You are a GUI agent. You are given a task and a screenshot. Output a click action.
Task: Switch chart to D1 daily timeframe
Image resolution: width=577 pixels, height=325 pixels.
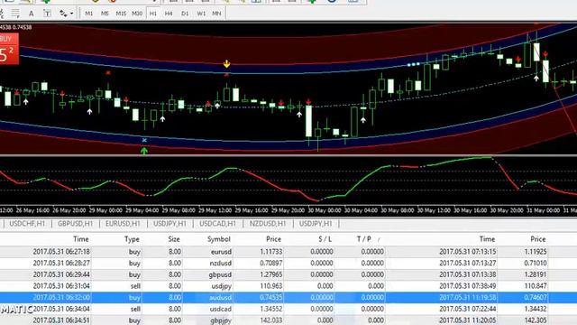pyautogui.click(x=185, y=14)
